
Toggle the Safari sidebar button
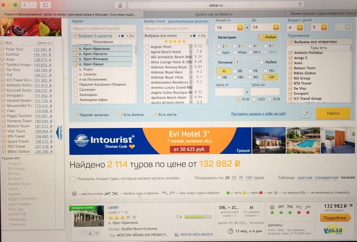[45, 5]
